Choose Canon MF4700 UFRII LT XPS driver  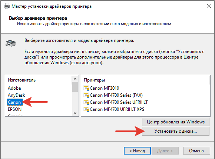[x=117, y=109]
